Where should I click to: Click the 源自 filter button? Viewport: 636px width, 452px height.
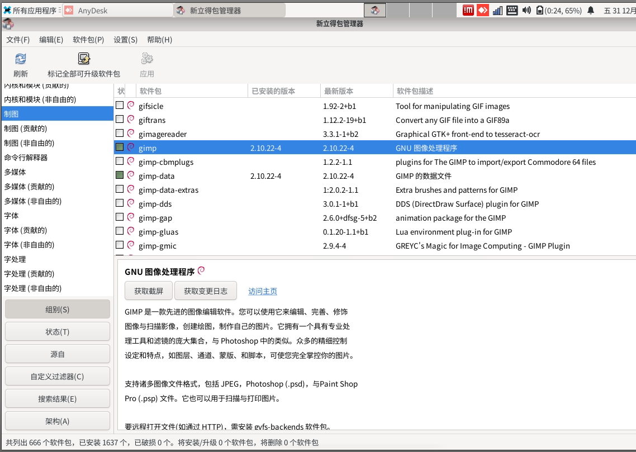pyautogui.click(x=57, y=354)
